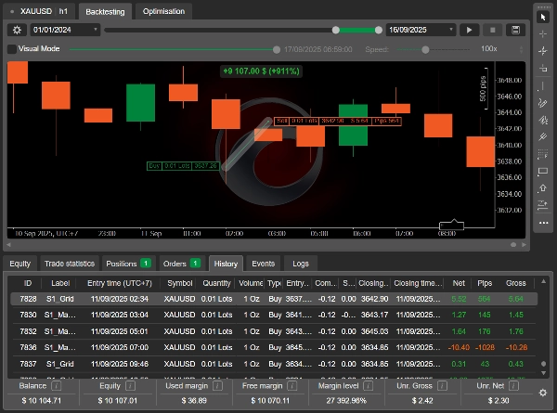Select the rectangle shape tool
557x413 pixels.
click(543, 172)
